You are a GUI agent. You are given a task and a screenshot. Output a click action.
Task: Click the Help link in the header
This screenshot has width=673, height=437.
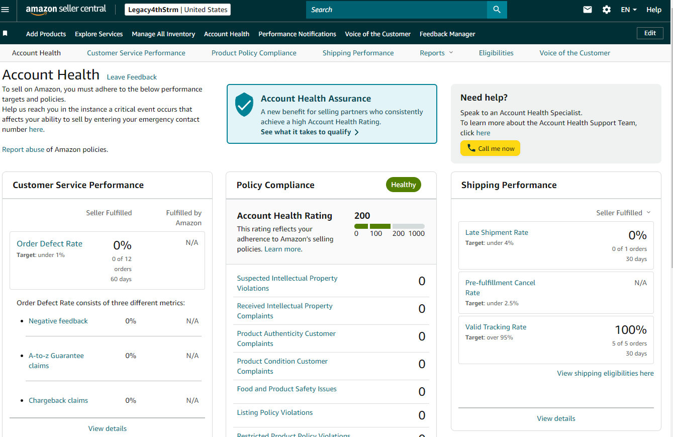tap(654, 10)
